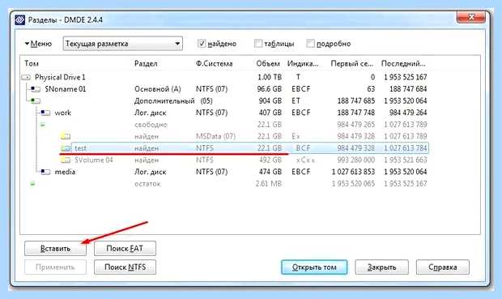This screenshot has height=299, width=502.
Task: Click last sector value 1 027 613 784
Action: [x=406, y=148]
